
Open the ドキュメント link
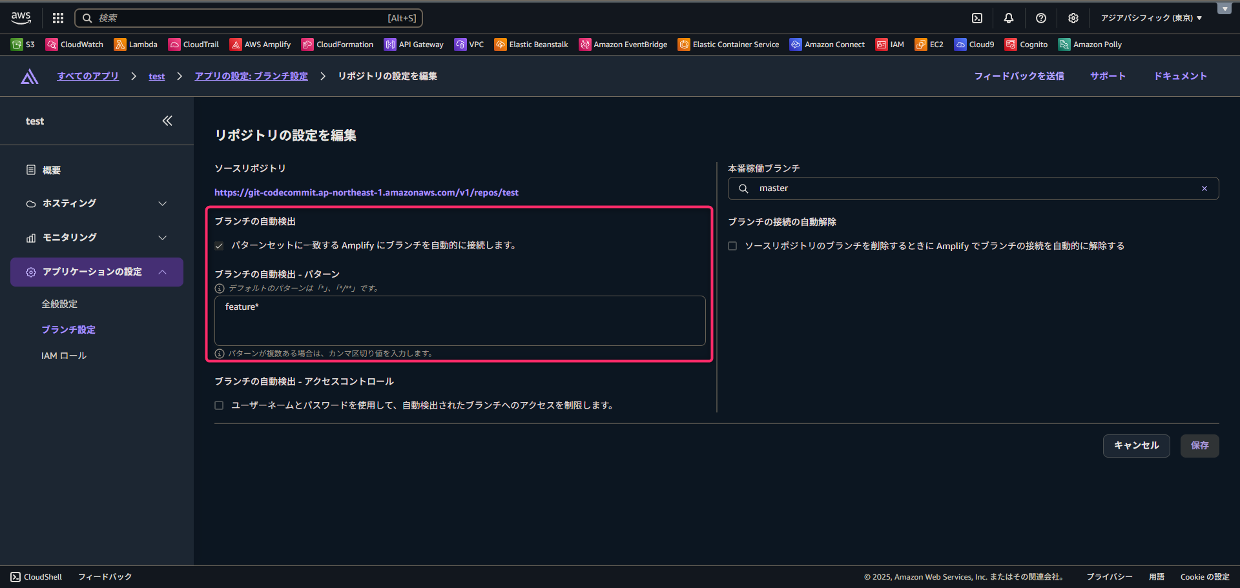point(1181,76)
